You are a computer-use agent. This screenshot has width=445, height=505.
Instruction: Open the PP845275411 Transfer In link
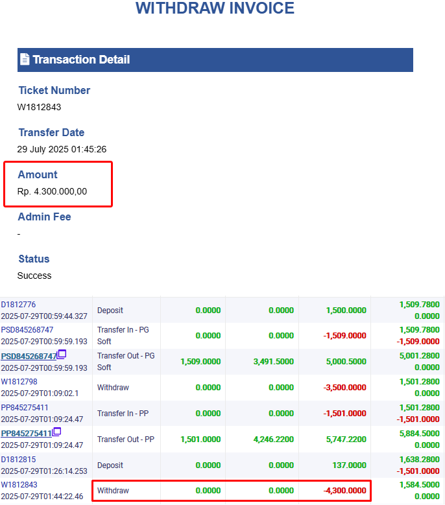25,407
